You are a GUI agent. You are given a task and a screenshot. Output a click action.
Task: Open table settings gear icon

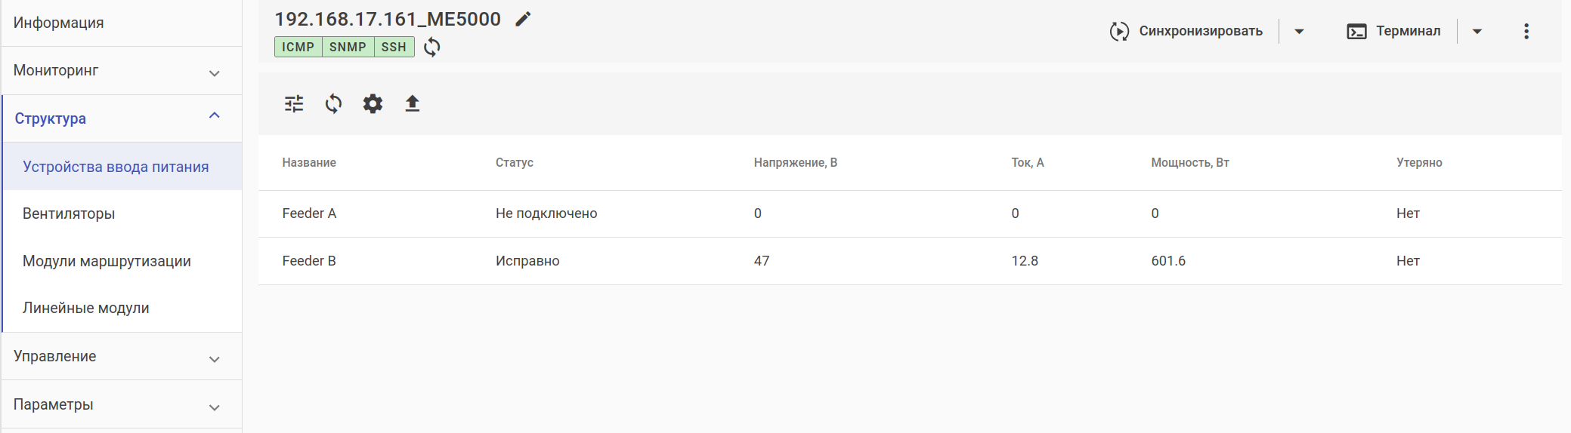tap(373, 103)
